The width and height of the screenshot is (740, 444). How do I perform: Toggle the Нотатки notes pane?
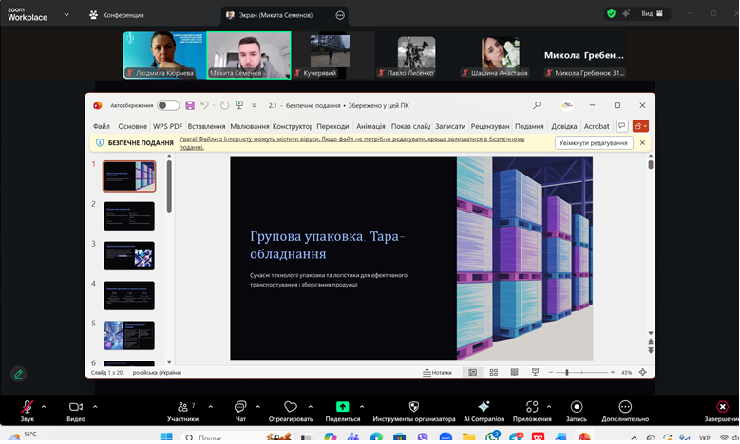(437, 373)
